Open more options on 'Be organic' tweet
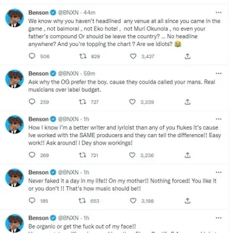Viewport: 233px width, 233px height. [x=218, y=218]
